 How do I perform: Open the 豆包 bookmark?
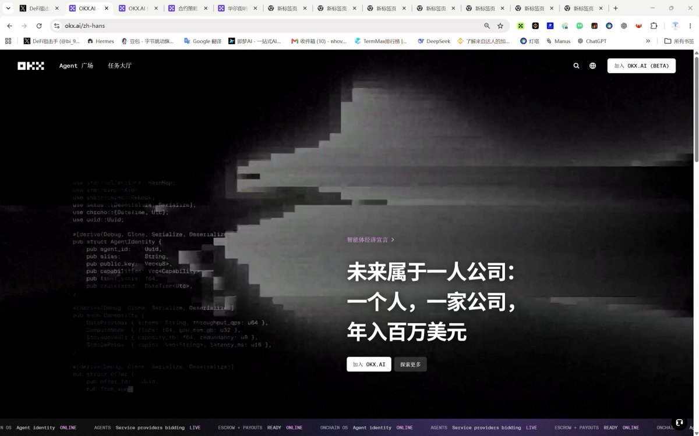pyautogui.click(x=147, y=41)
